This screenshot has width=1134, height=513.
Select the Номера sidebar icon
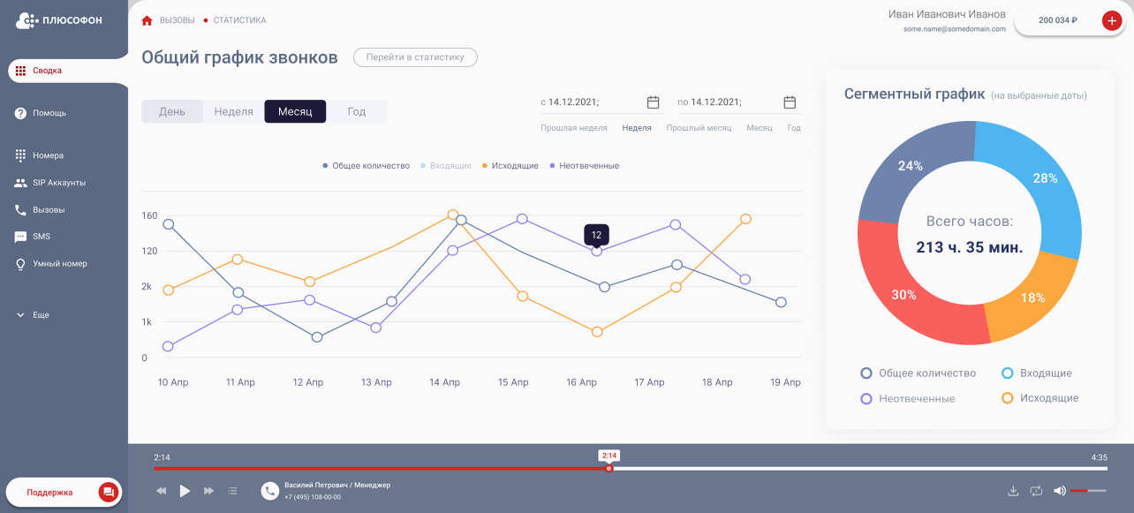pos(19,155)
